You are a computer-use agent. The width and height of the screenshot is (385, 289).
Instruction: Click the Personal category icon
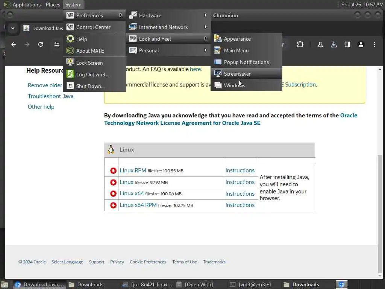pyautogui.click(x=133, y=50)
